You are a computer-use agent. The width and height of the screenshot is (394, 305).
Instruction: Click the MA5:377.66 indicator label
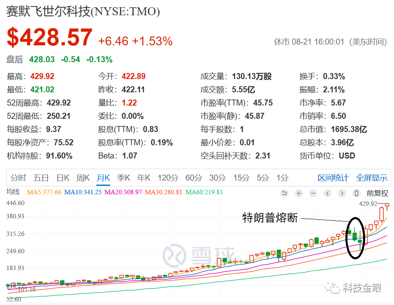point(44,192)
